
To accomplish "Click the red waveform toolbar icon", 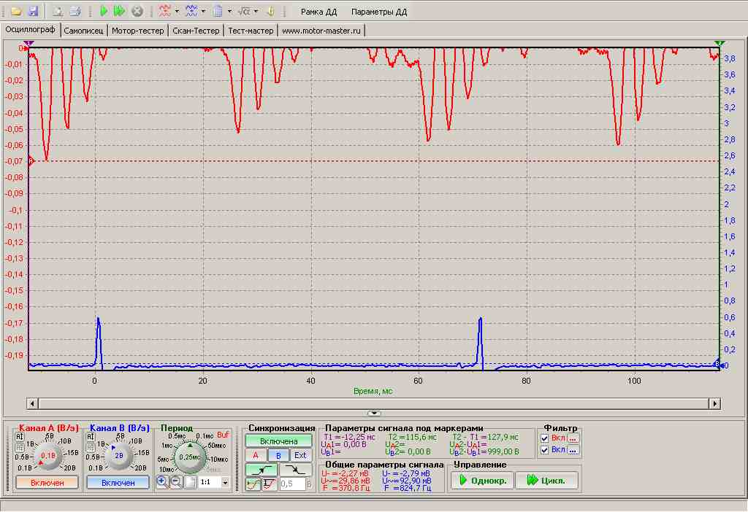I will pyautogui.click(x=165, y=12).
